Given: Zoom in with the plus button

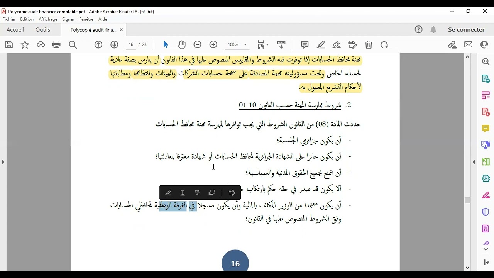Looking at the screenshot, I should click(x=213, y=45).
